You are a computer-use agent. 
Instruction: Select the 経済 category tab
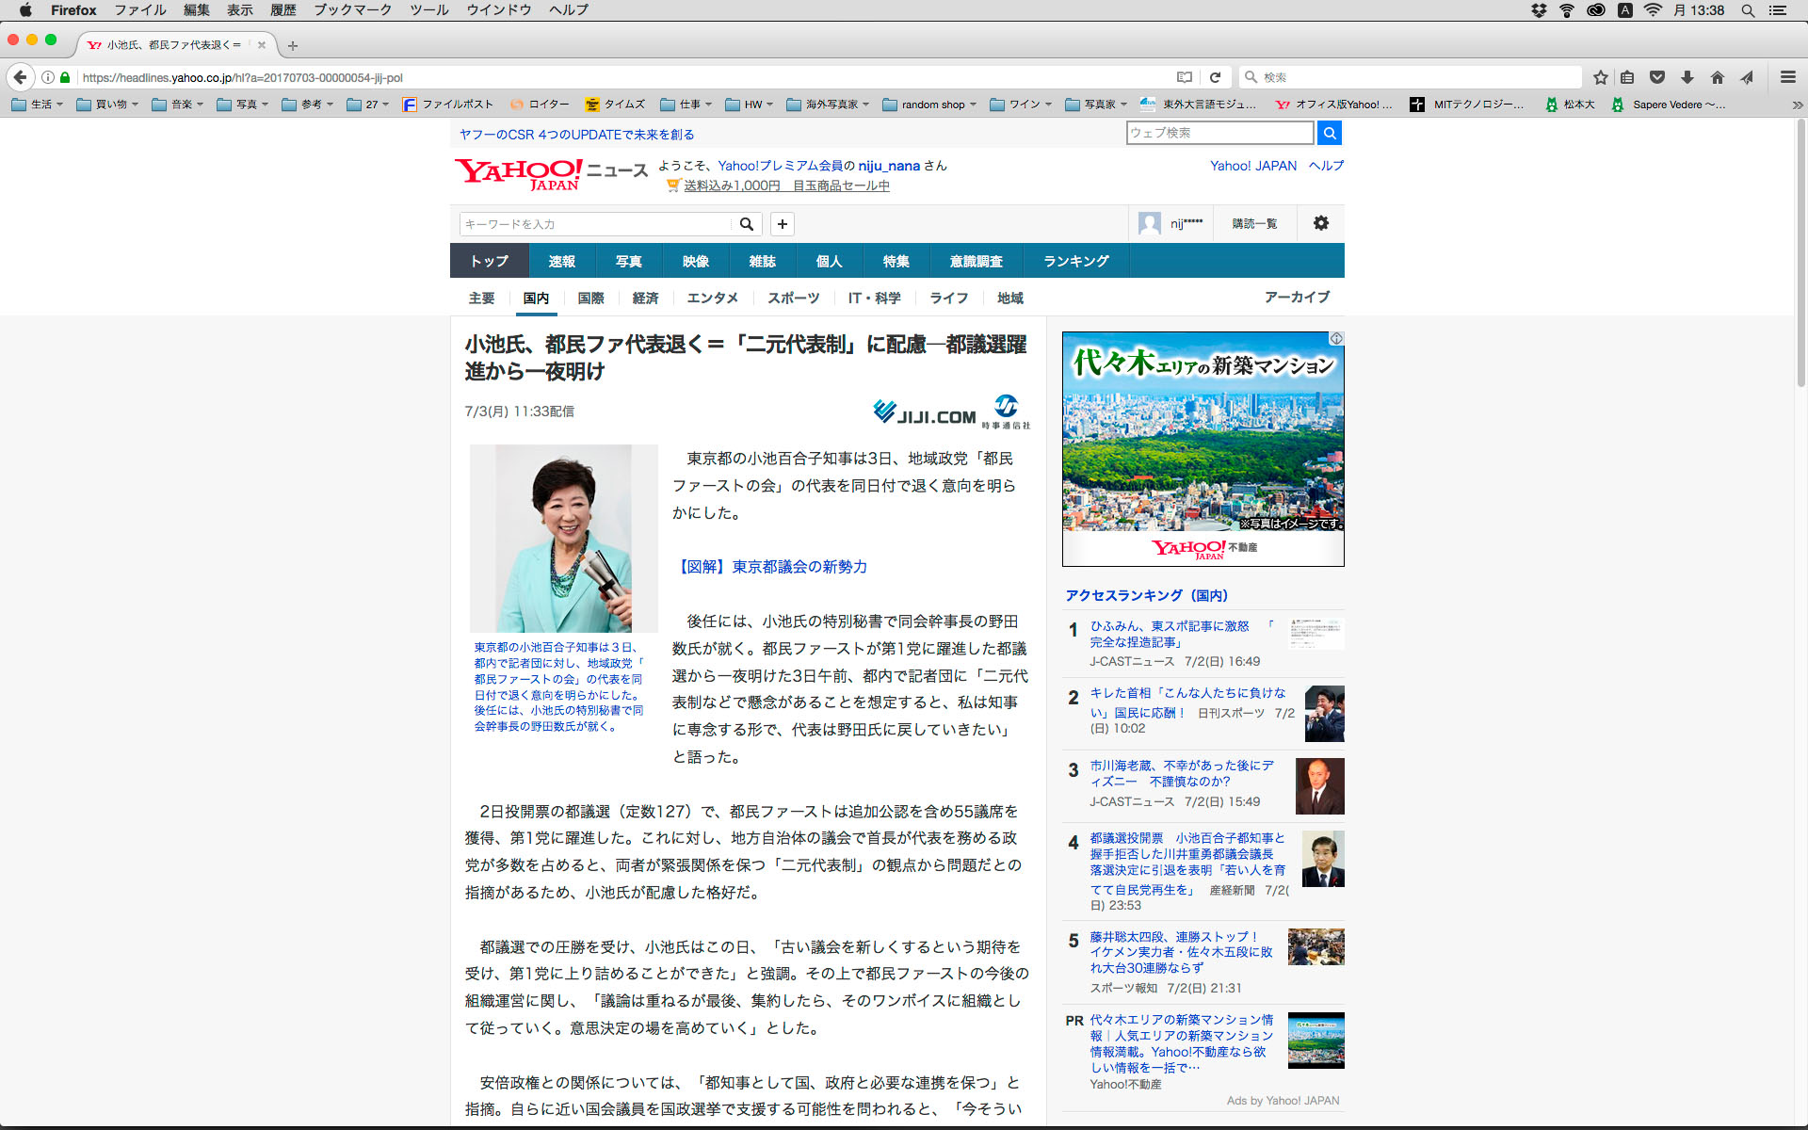pyautogui.click(x=645, y=299)
